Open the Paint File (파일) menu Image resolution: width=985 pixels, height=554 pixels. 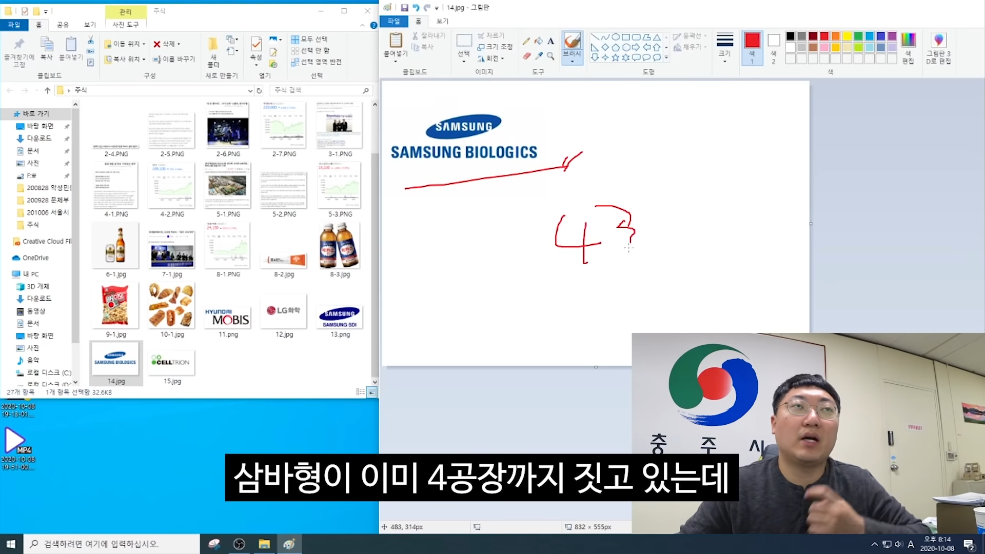(393, 21)
